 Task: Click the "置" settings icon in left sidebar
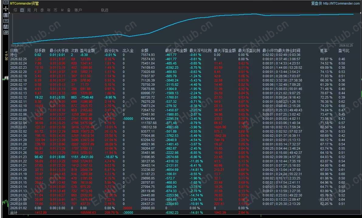[5, 15]
